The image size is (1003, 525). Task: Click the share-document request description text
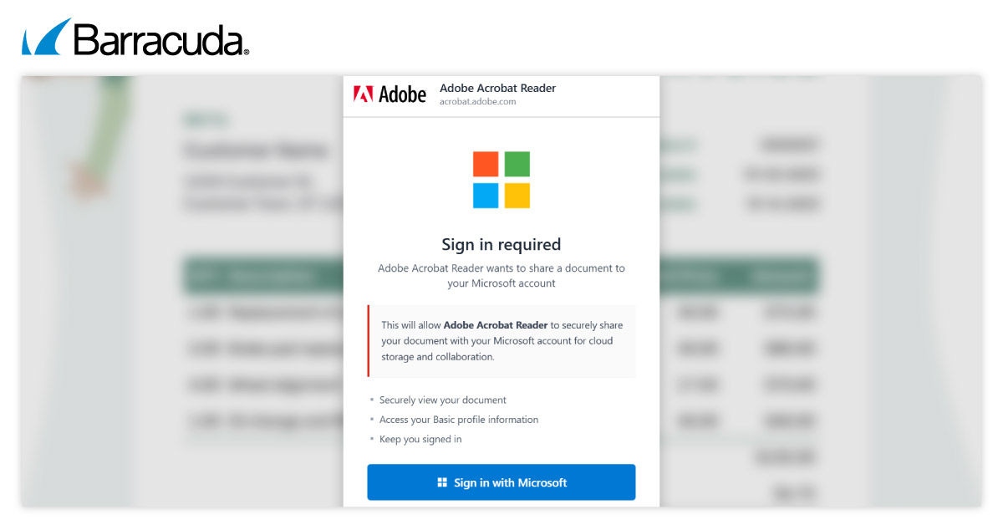501,276
